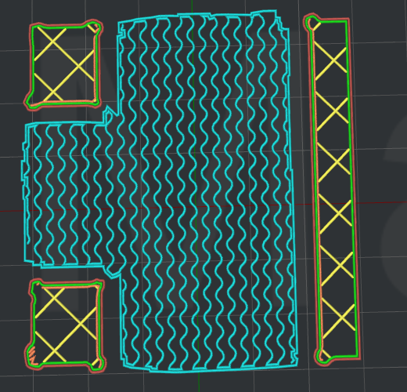Select the yellow crossed infill in bottom-left square
The width and height of the screenshot is (407, 392).
(x=67, y=324)
